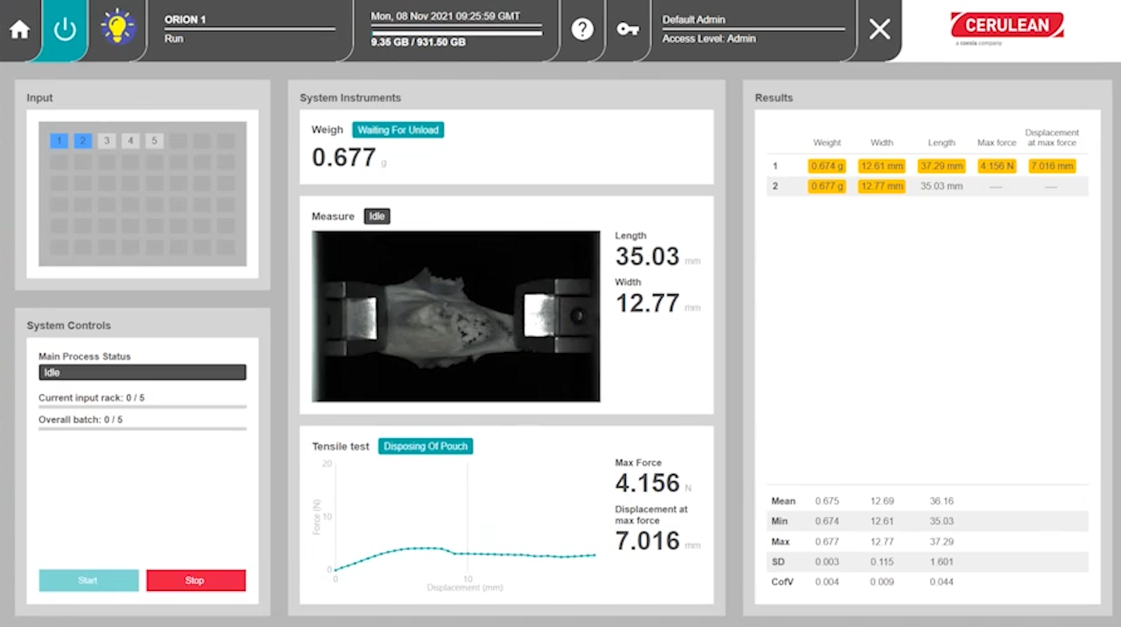
Task: Click the Home icon
Action: click(x=20, y=29)
